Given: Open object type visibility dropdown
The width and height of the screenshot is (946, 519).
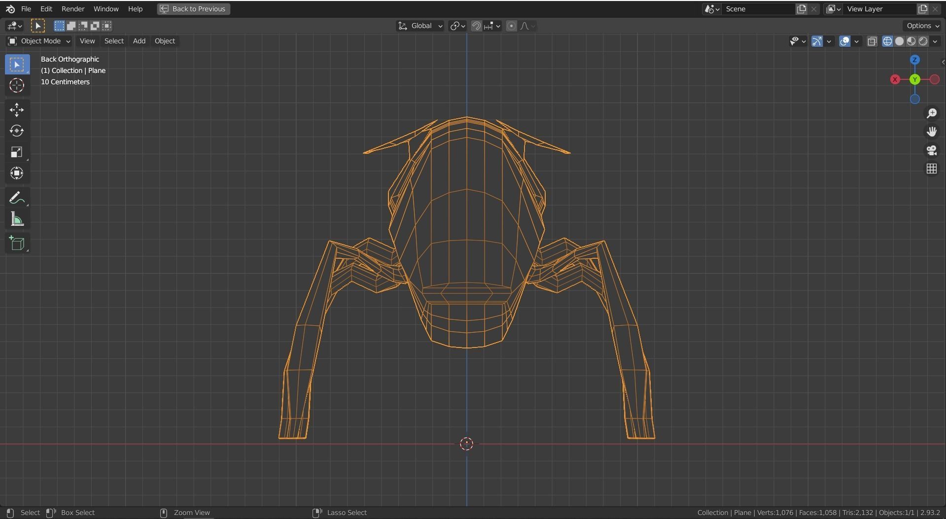Looking at the screenshot, I should pyautogui.click(x=798, y=41).
